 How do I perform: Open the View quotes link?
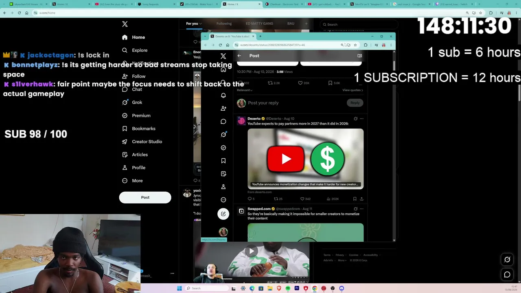point(352,90)
